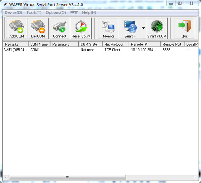The image size is (201, 183).
Task: Click the Parameters column header
Action: pyautogui.click(x=64, y=44)
